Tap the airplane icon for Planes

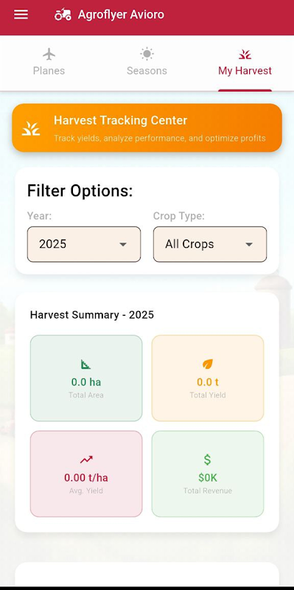pos(49,54)
